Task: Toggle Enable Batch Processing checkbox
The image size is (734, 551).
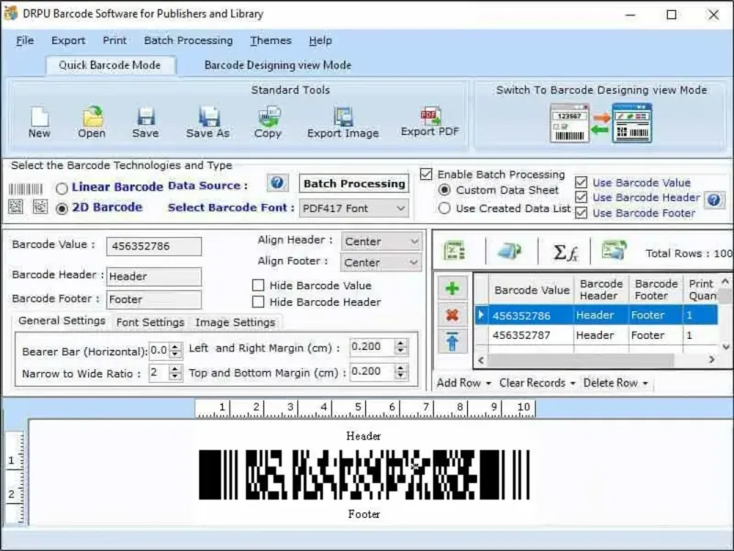Action: pos(426,174)
